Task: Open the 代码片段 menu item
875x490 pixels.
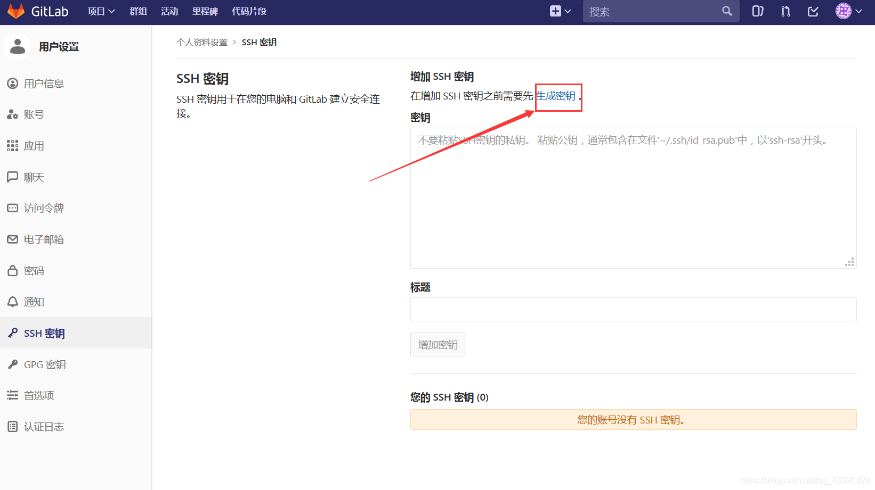Action: click(x=249, y=11)
